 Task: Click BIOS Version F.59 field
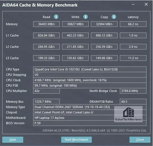(90, 123)
